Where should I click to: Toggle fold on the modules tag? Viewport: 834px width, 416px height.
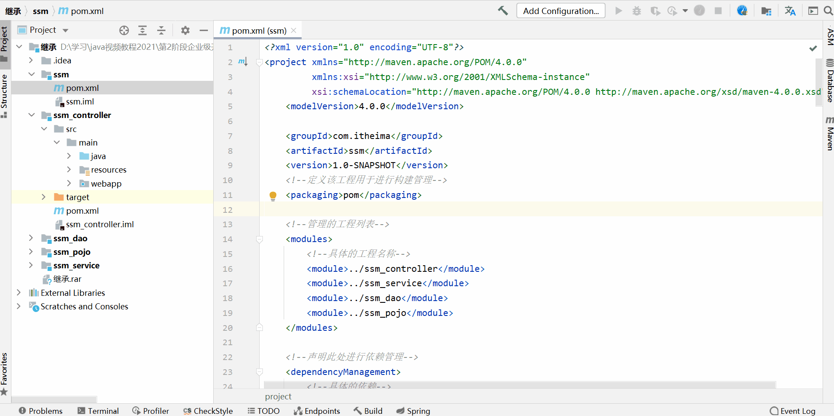pos(259,239)
